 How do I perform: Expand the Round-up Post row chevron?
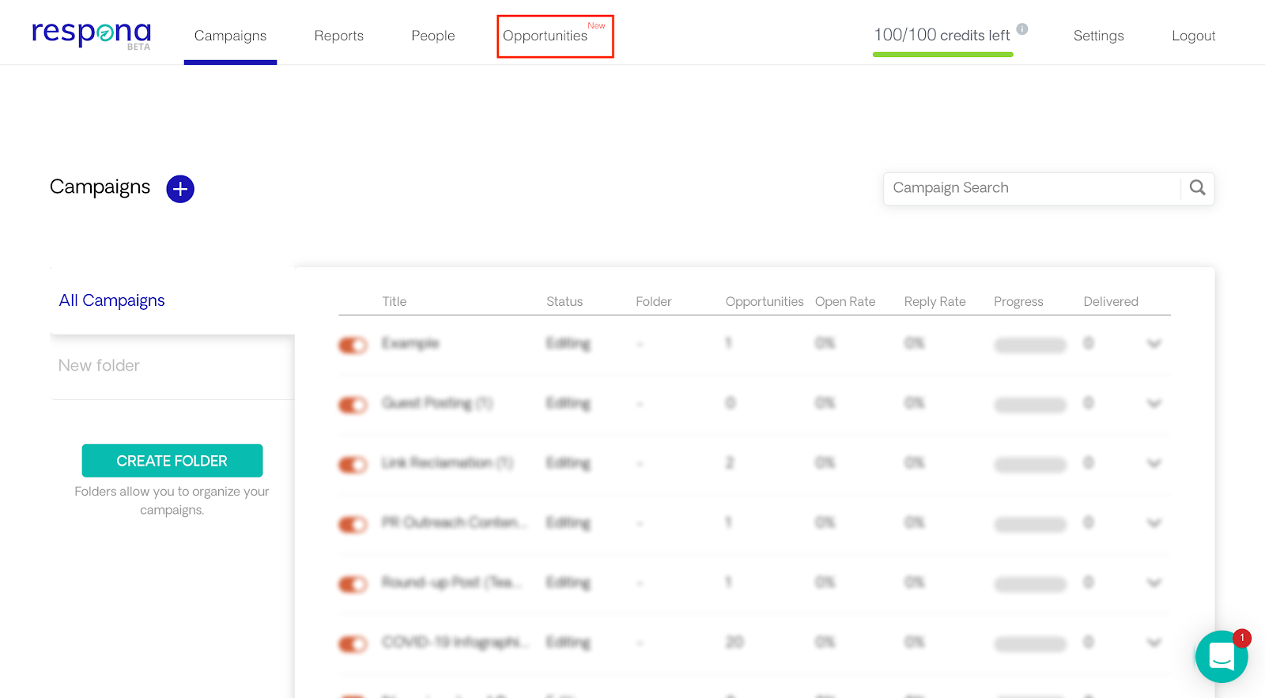click(1154, 583)
